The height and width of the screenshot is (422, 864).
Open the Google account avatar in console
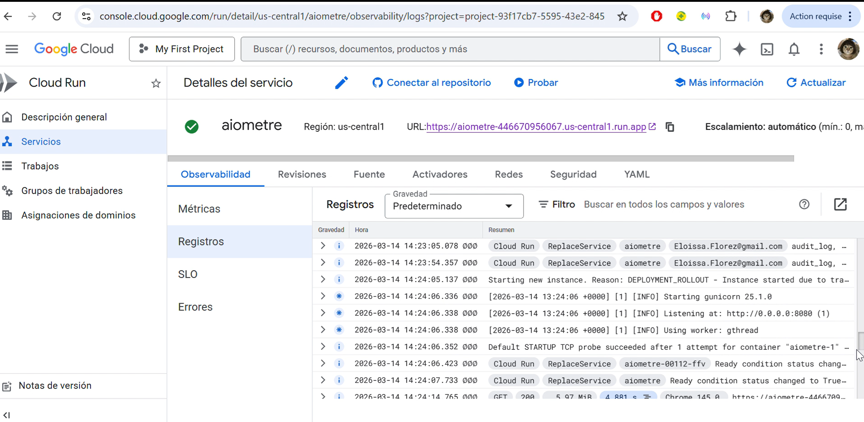[848, 49]
